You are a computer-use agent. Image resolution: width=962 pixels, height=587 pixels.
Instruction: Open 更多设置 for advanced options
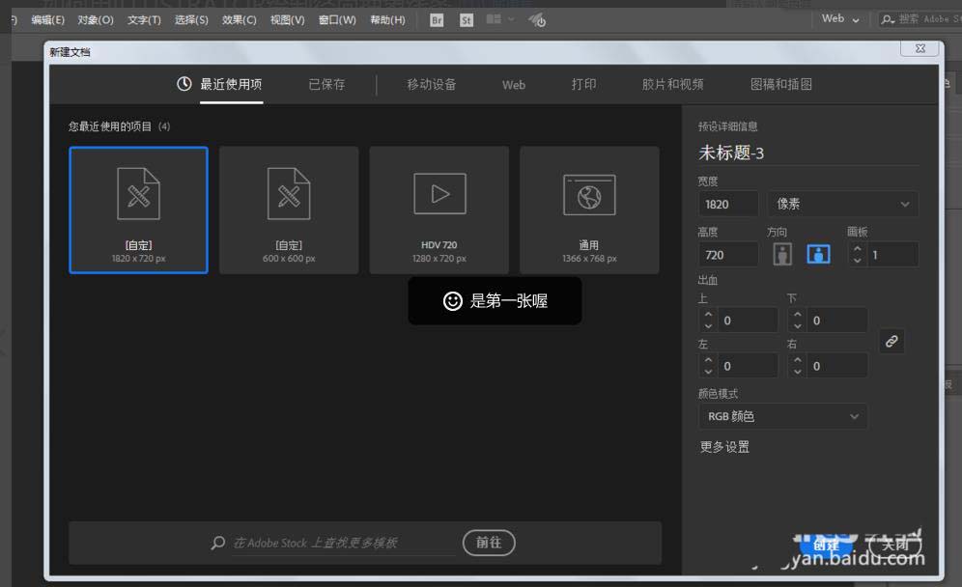724,446
